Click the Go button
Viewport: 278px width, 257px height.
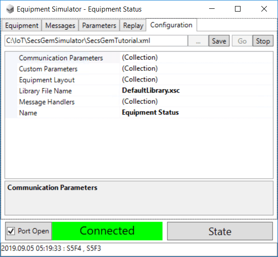pos(242,41)
